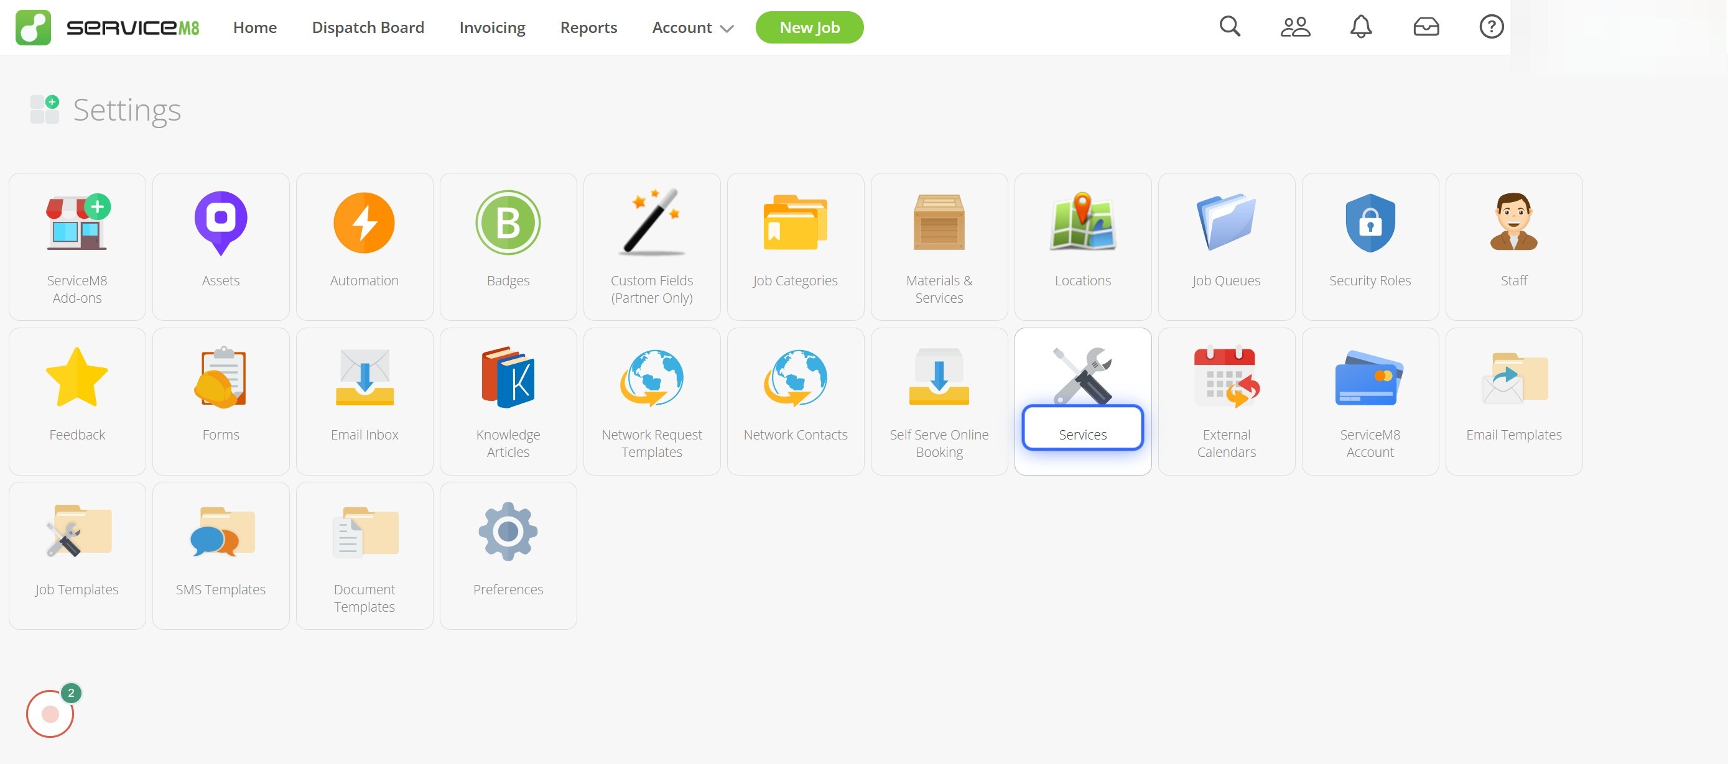Open Dispatch Board menu item
This screenshot has width=1728, height=764.
click(x=368, y=27)
